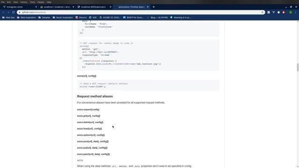Click the axios.delete(url[, config]) text
The image size is (299, 168).
(90, 122)
